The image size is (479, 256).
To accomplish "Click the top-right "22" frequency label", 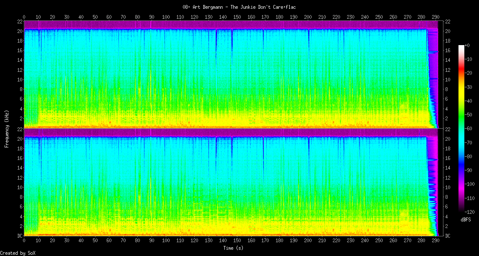I will coord(447,21).
